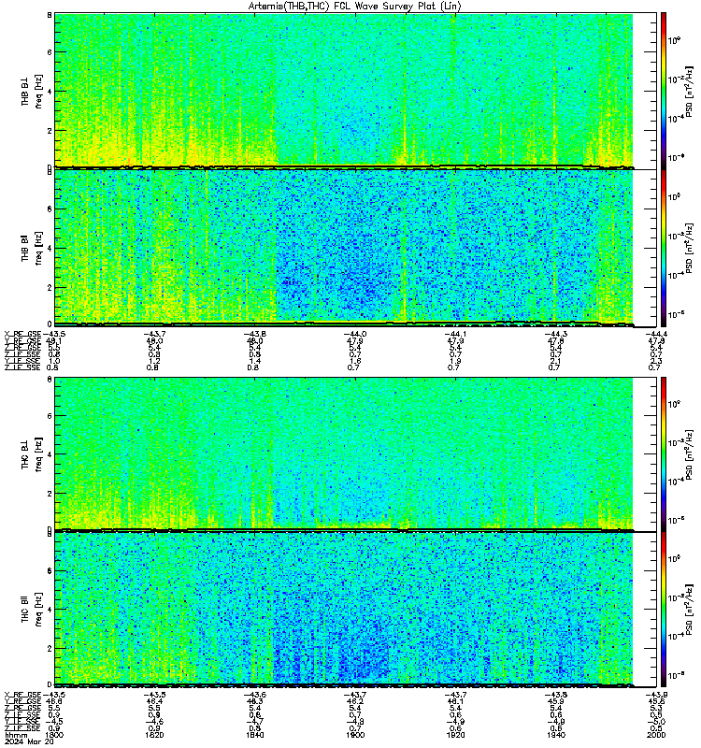Click the 10^0 tick label on THC B⊥ colorbar
Viewport: 701px width, 748px height.
tap(674, 404)
